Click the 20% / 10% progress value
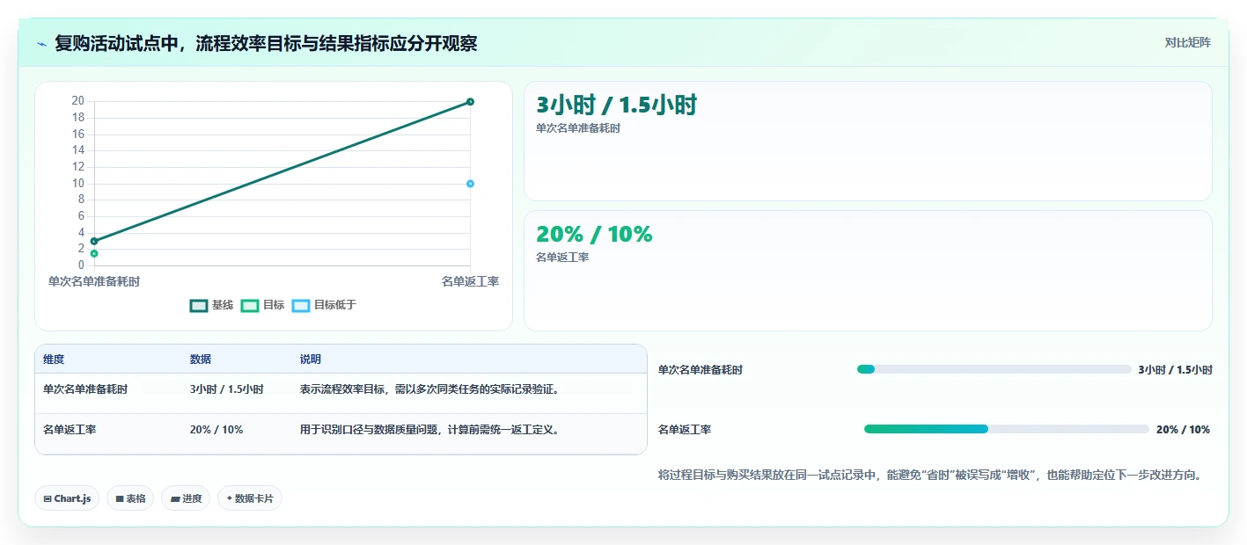This screenshot has height=545, width=1247. 1183,430
